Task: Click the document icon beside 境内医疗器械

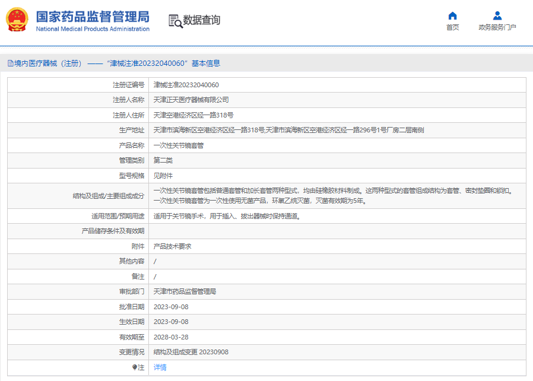Action: tap(11, 63)
